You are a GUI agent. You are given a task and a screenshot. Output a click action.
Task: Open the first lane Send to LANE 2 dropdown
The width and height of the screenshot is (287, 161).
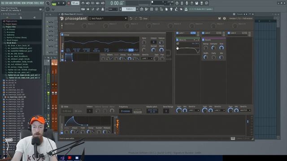pyautogui.click(x=194, y=110)
